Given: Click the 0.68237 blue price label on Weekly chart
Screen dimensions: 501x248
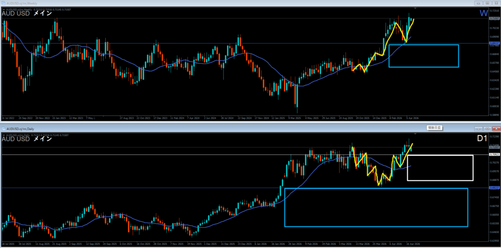Looking at the screenshot, I should [494, 43].
